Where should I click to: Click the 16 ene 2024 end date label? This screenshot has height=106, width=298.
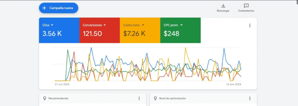(233, 85)
